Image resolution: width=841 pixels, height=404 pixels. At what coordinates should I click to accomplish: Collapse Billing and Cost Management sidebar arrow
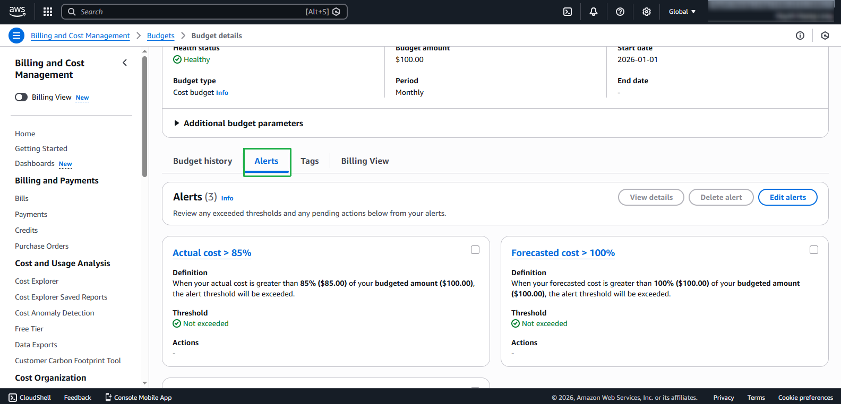click(125, 63)
